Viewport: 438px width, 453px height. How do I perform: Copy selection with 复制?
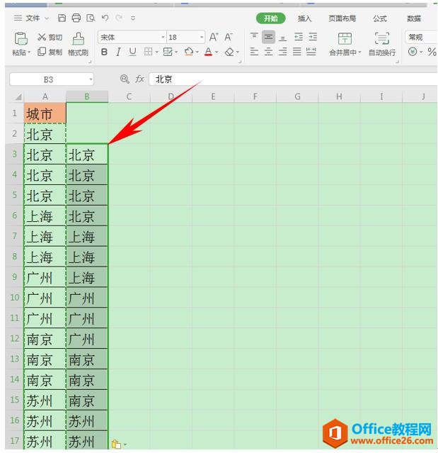[50, 52]
